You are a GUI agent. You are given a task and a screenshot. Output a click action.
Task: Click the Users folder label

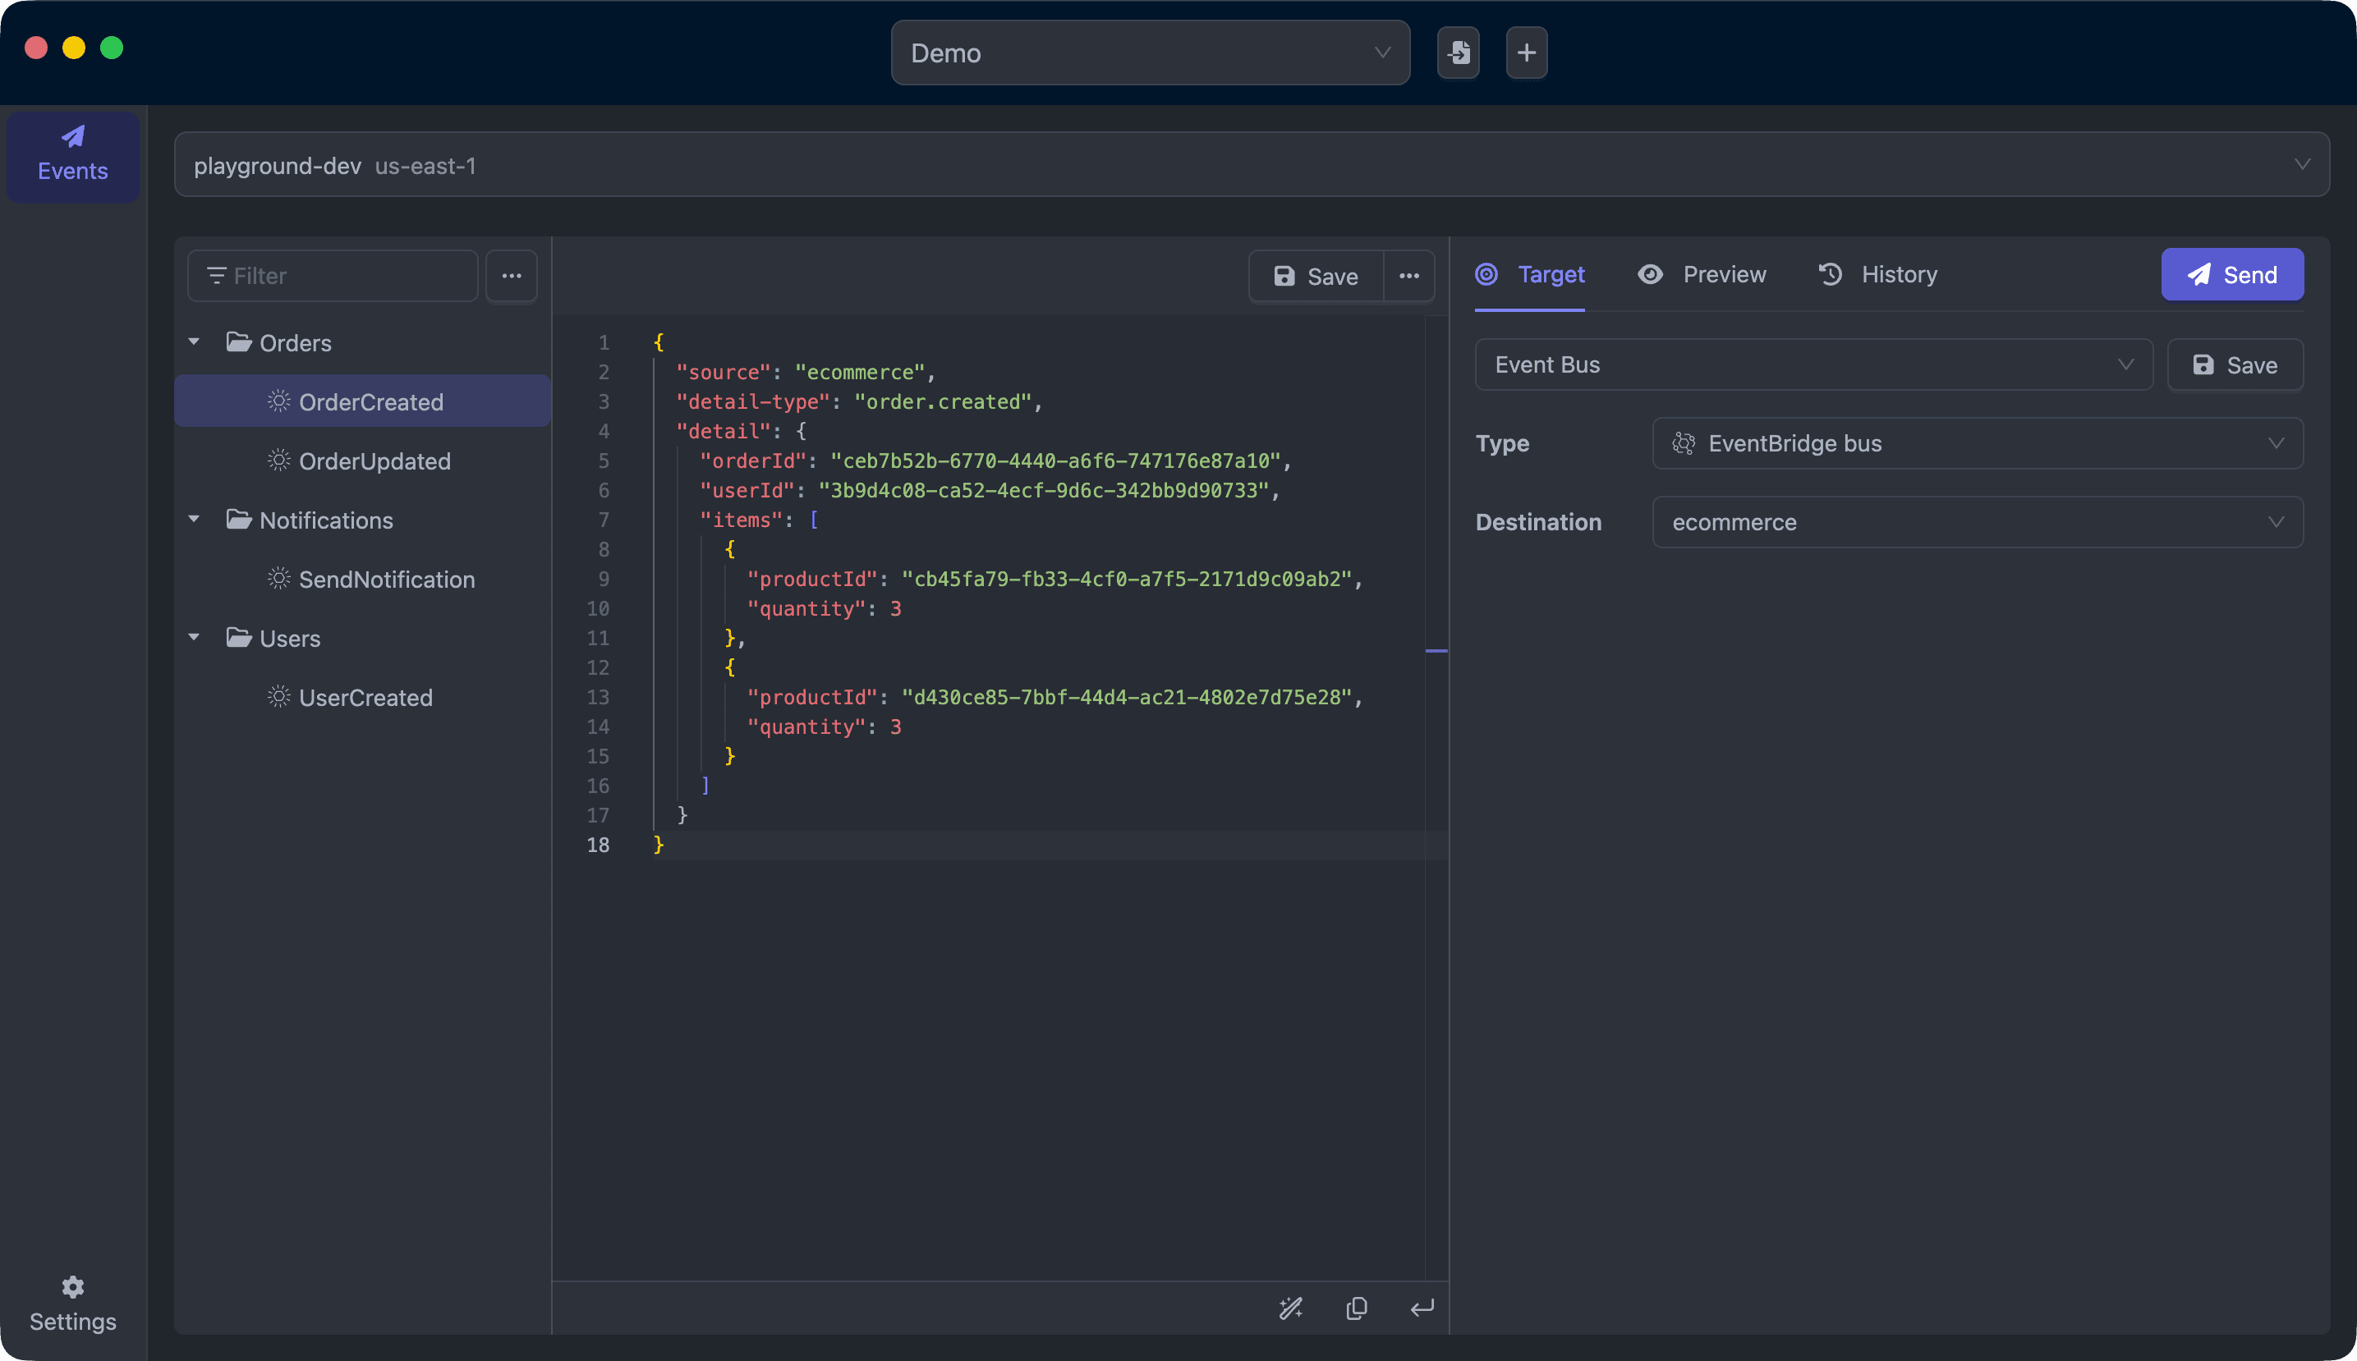click(290, 639)
